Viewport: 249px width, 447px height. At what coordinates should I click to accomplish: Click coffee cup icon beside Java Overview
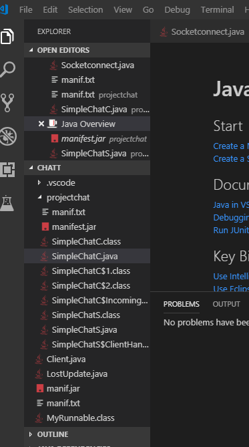point(53,124)
